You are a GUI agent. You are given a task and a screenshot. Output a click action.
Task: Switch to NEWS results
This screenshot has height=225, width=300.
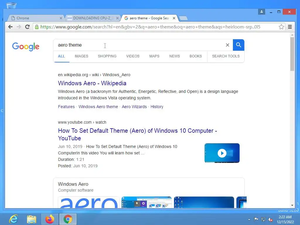(175, 56)
